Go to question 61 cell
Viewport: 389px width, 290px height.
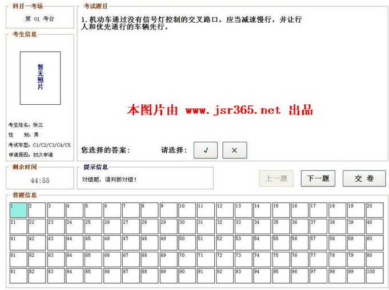point(18,259)
